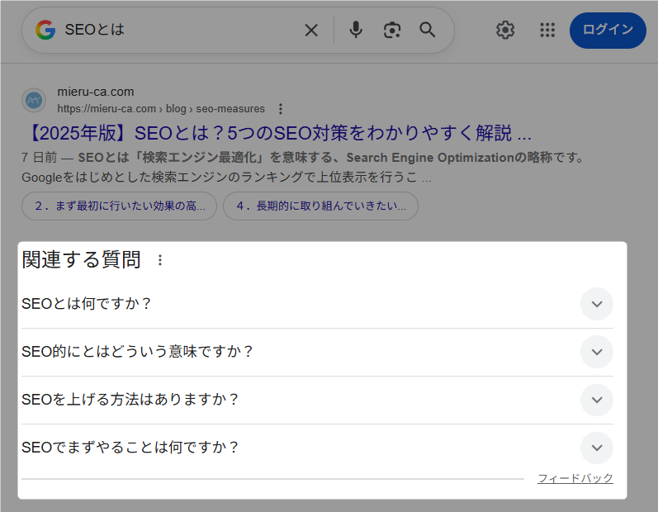Open three-dot menu beside mieru-ca URL
The height and width of the screenshot is (512, 658).
(x=281, y=109)
